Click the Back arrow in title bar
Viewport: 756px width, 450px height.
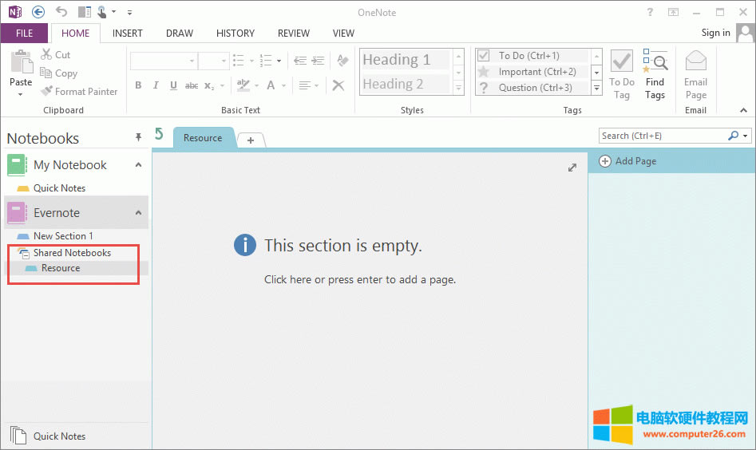click(39, 12)
